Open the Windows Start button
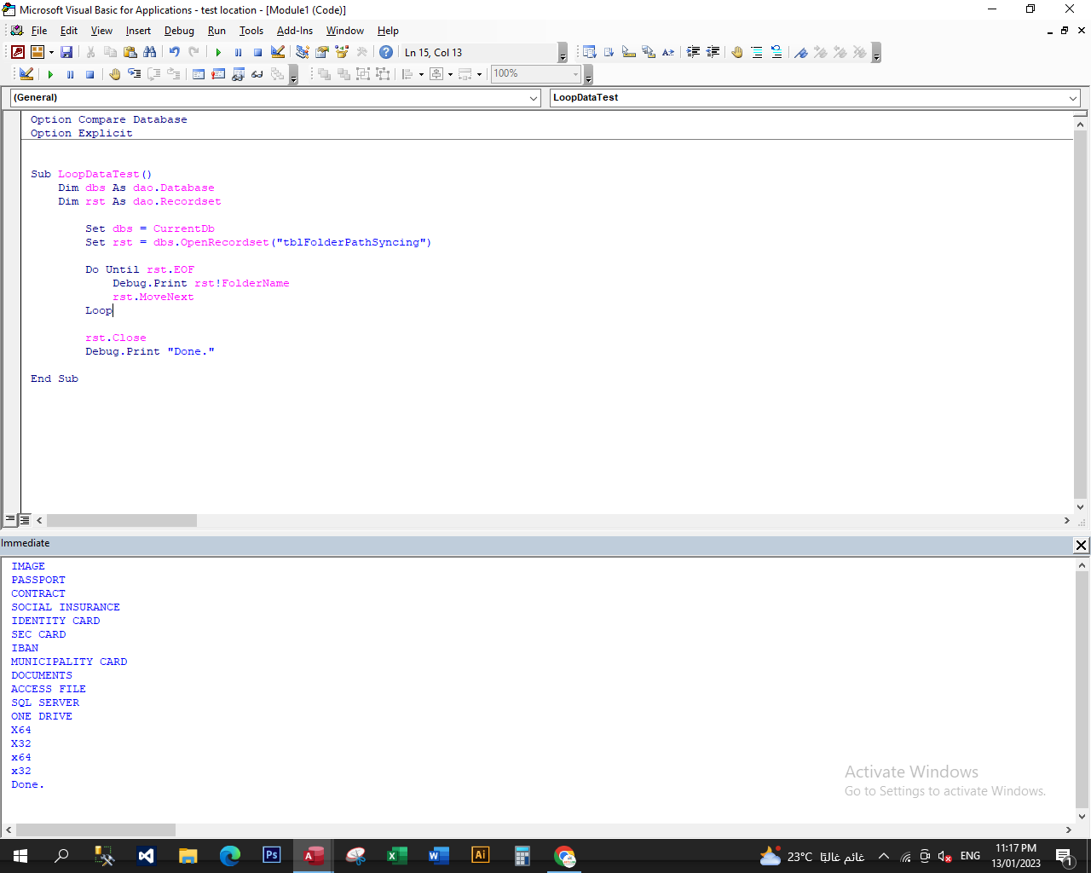The width and height of the screenshot is (1091, 873). (x=20, y=856)
